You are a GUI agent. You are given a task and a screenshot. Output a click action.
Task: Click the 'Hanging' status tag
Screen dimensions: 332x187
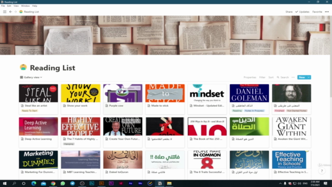coord(68,144)
